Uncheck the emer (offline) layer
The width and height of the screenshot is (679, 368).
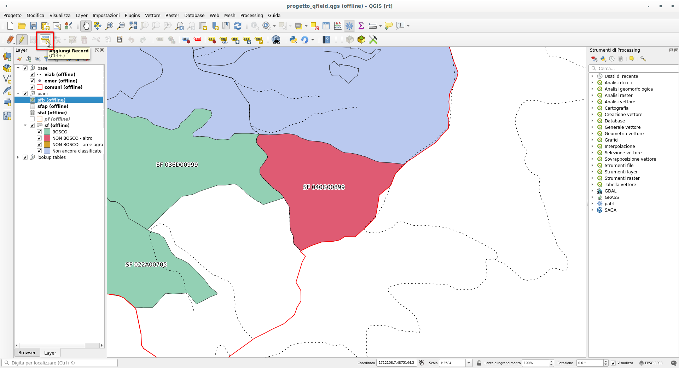tap(32, 81)
